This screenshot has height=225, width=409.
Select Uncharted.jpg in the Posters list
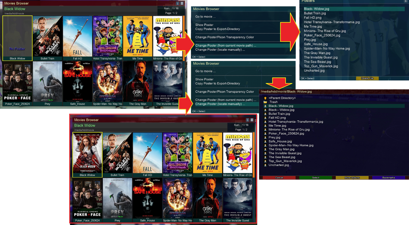(314, 71)
